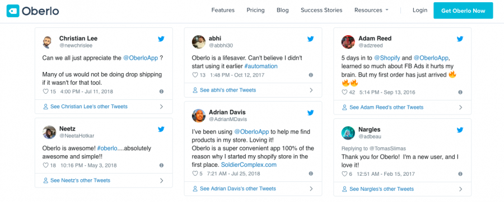Open the Resources dropdown menu
Screen dimensions: 504x202
pyautogui.click(x=371, y=10)
